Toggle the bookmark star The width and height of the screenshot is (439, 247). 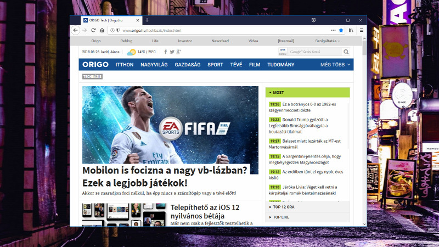pos(341,30)
